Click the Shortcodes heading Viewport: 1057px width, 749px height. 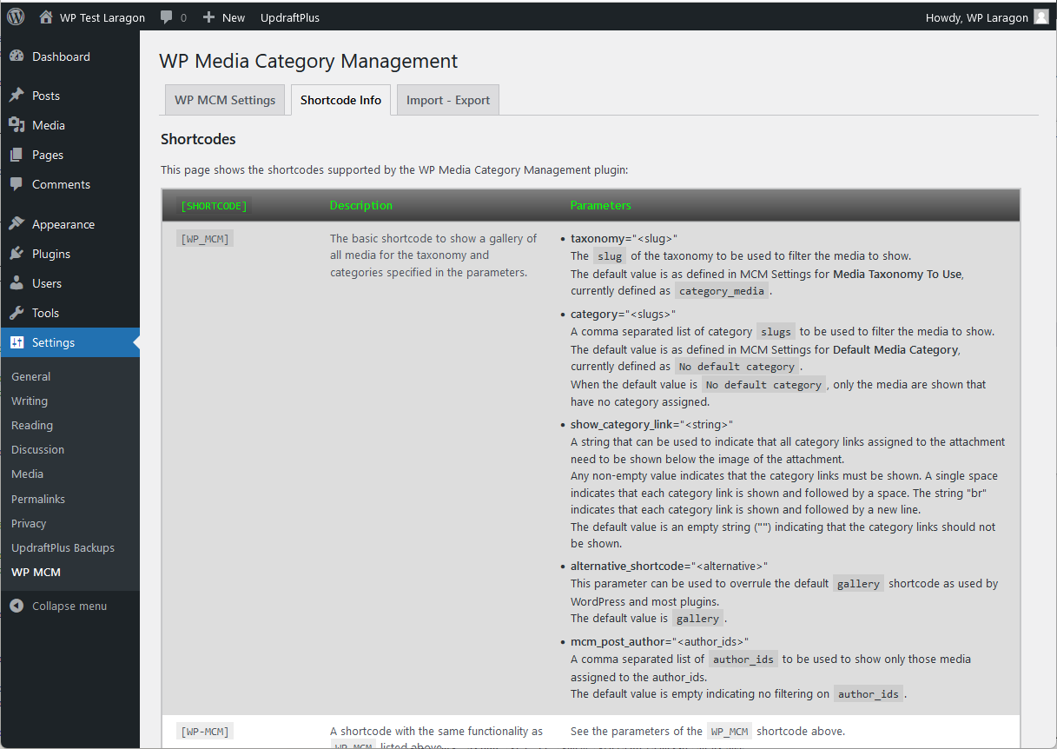pyautogui.click(x=198, y=139)
